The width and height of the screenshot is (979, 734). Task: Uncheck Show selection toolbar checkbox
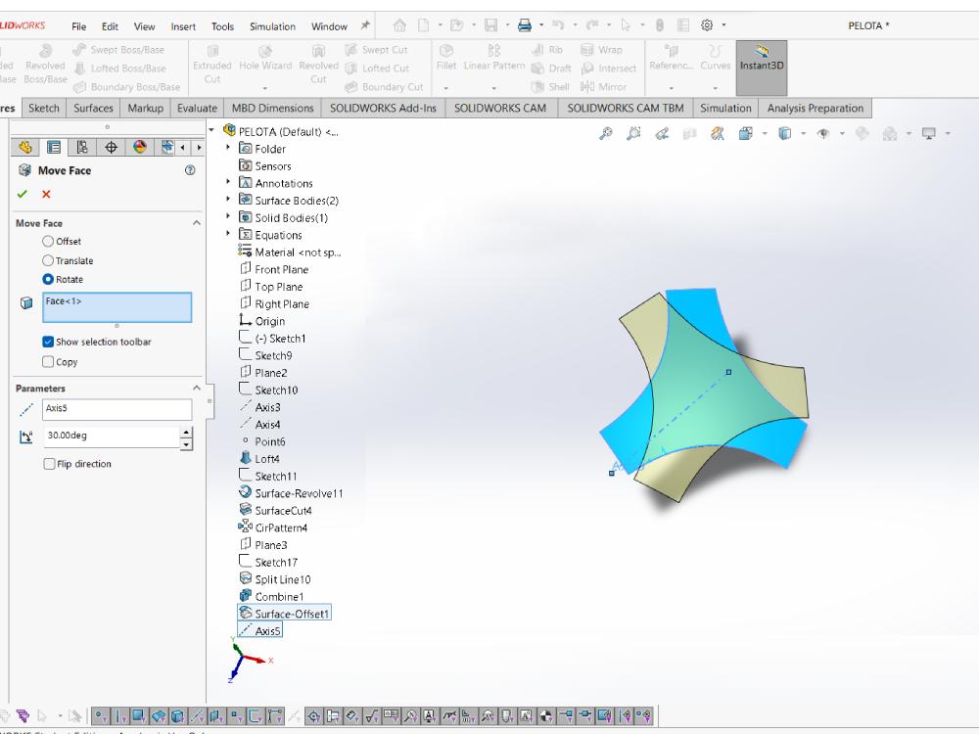pyautogui.click(x=48, y=342)
